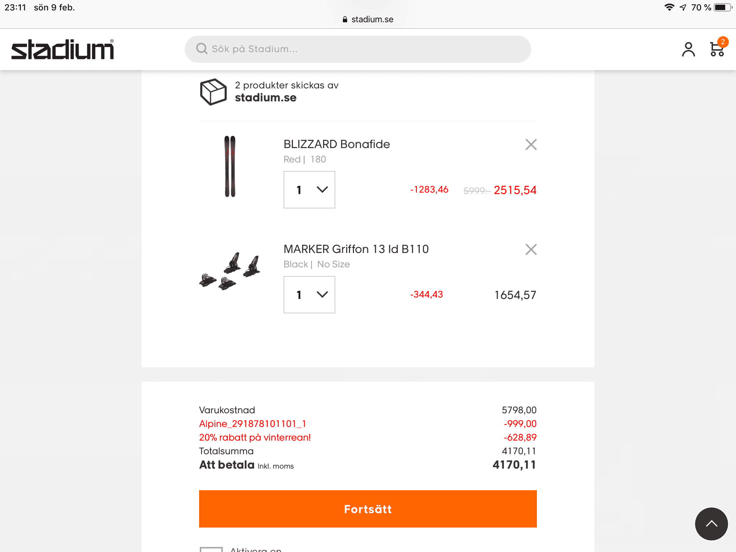The width and height of the screenshot is (736, 552).
Task: Open quantity dropdown for BLIZZARD Bonafide
Action: (309, 190)
